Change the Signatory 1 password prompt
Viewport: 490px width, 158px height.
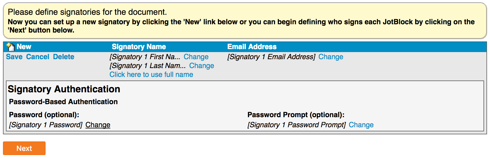(361, 125)
